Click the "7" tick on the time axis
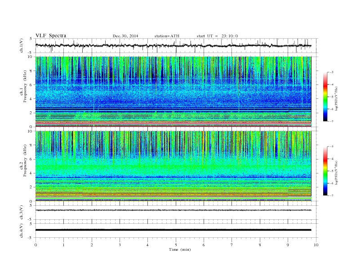Viewport: 356px width, 275px height. click(x=232, y=245)
